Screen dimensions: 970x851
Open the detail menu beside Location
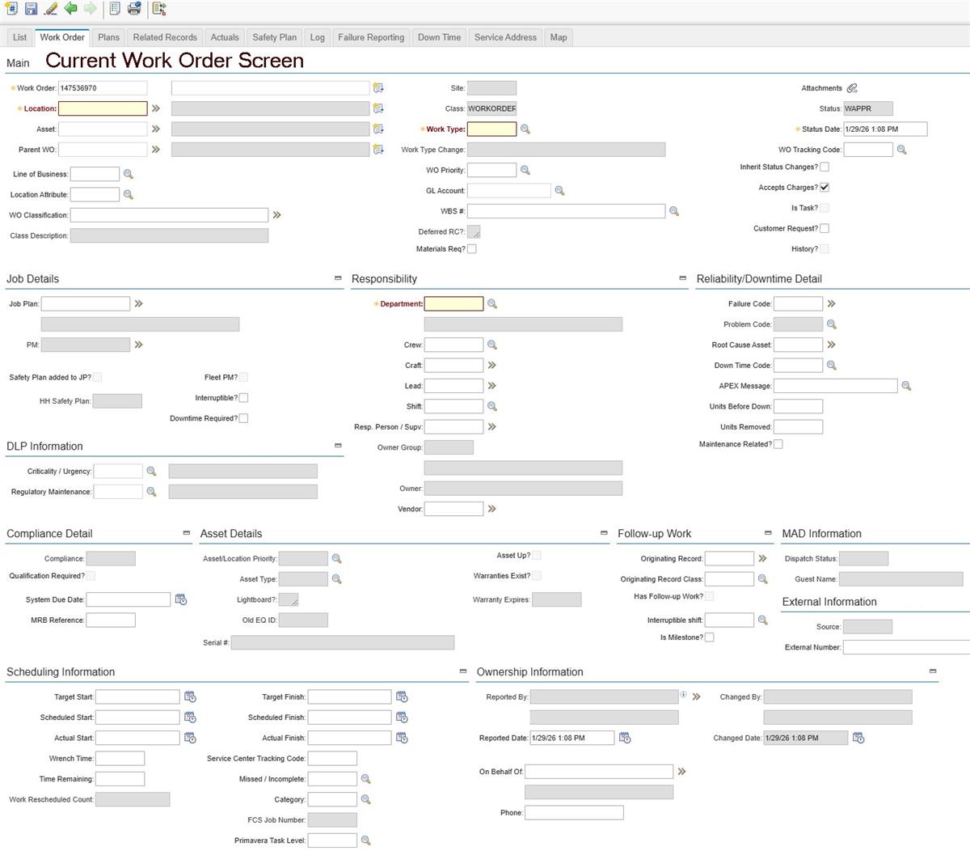coord(157,108)
